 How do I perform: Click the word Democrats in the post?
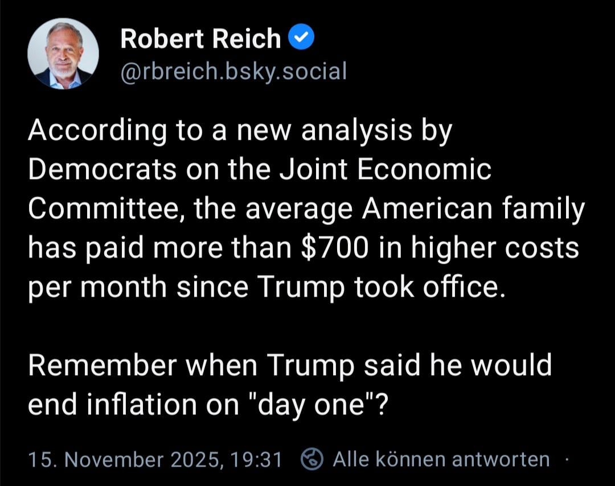point(102,170)
